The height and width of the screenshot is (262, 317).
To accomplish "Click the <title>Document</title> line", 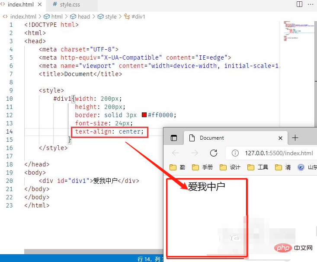I will 80,74.
